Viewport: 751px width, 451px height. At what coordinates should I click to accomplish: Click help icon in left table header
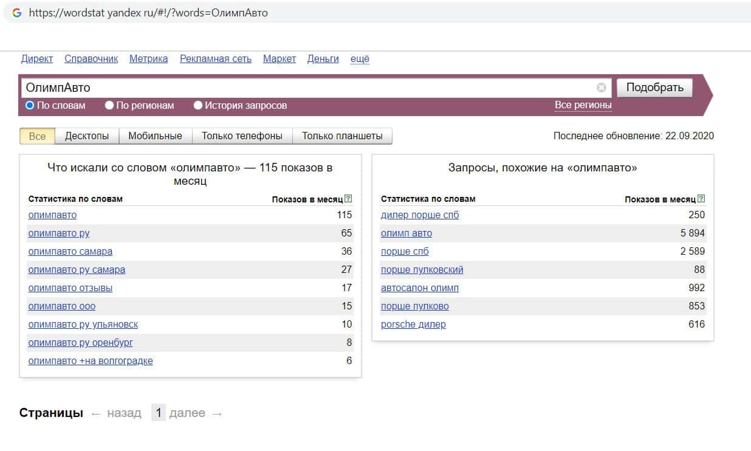pyautogui.click(x=348, y=199)
